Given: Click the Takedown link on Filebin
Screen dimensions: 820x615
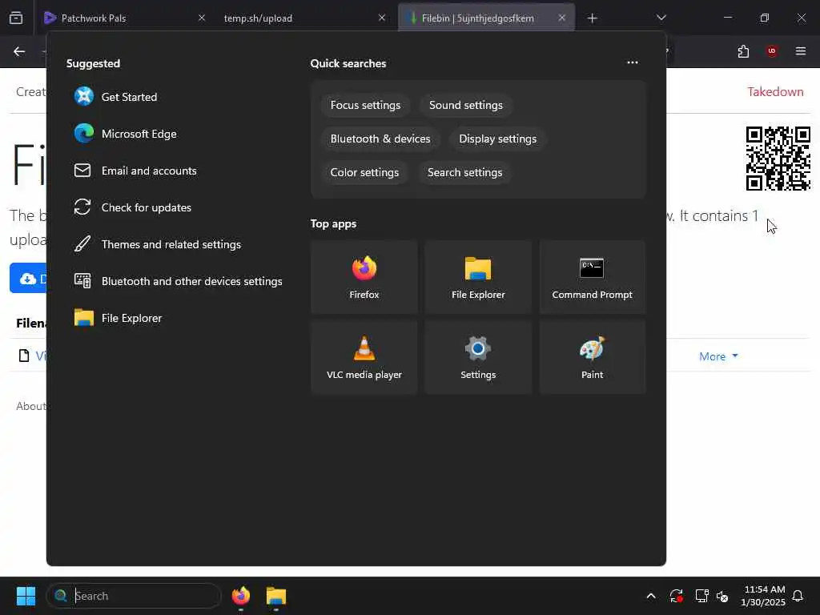Looking at the screenshot, I should [x=775, y=92].
